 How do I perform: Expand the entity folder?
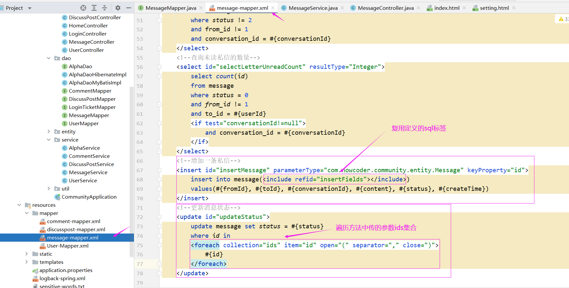[x=49, y=131]
